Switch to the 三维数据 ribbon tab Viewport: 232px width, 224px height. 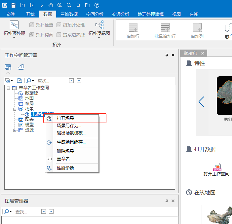point(69,14)
